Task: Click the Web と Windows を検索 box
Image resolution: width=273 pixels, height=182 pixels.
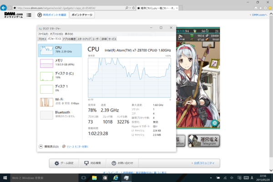Action: [44, 178]
